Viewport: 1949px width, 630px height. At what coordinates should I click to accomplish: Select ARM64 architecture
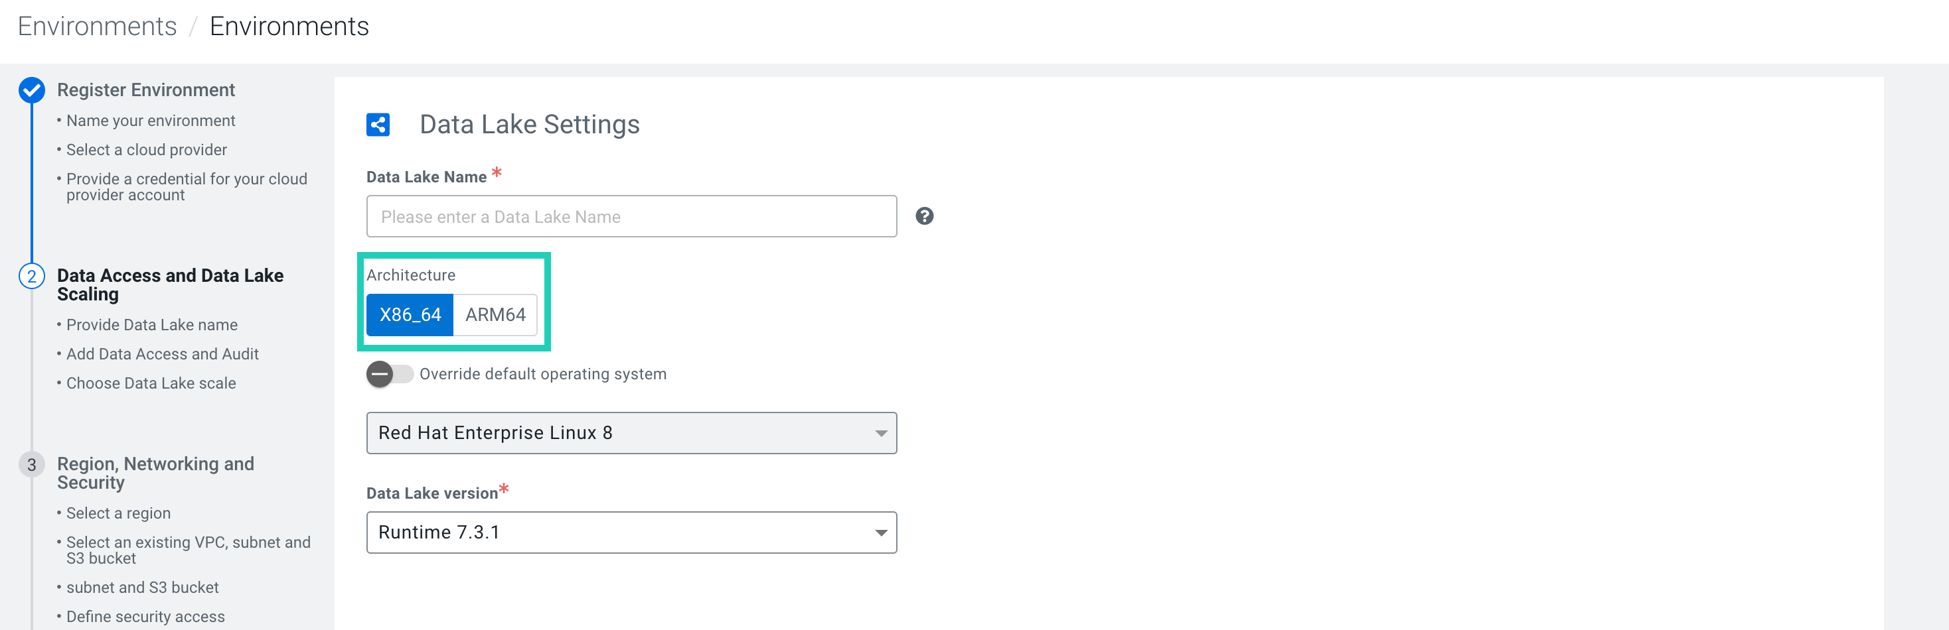(495, 315)
